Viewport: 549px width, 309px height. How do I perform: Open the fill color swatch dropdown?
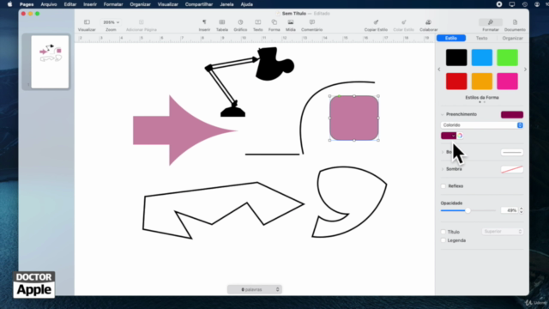tap(449, 136)
